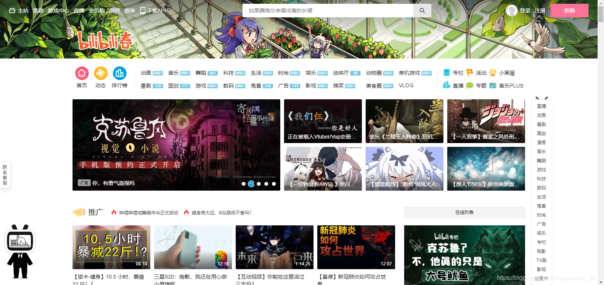604x285 pixels.
Task: Click the search magnifier button
Action: (x=422, y=11)
